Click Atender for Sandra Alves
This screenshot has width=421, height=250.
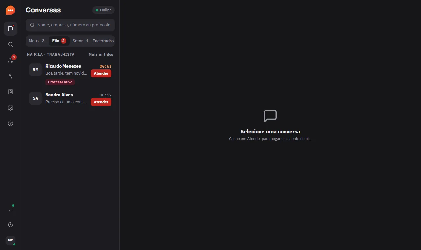[x=101, y=102]
